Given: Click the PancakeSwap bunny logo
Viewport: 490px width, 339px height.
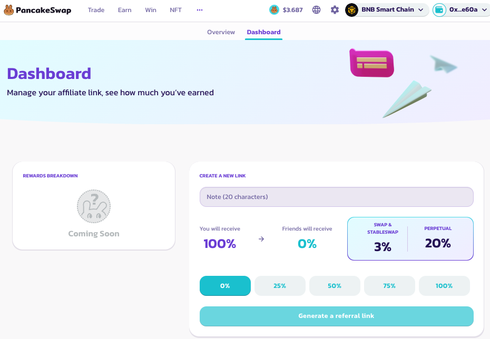Looking at the screenshot, I should [x=9, y=10].
